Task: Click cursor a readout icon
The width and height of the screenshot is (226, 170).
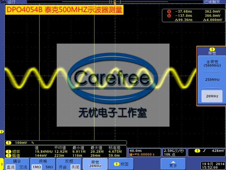Action: pos(169,11)
